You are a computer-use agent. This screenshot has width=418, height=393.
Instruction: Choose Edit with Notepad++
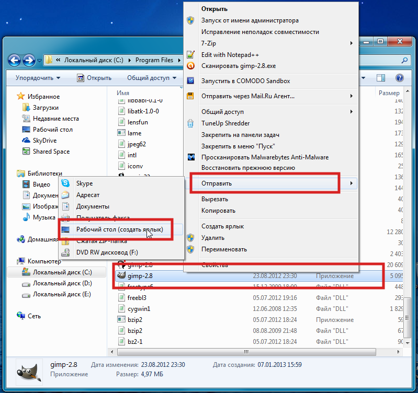coord(272,54)
